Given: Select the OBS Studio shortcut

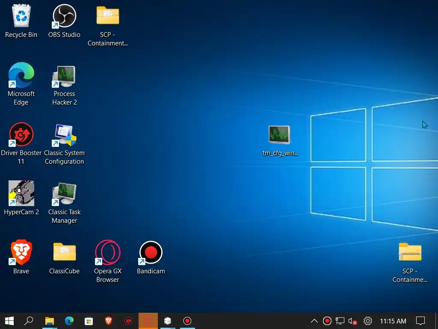Looking at the screenshot, I should [x=64, y=21].
